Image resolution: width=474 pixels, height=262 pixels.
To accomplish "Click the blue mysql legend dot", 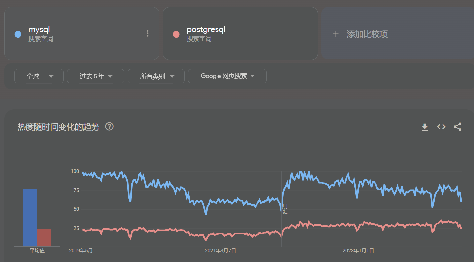I will [18, 34].
